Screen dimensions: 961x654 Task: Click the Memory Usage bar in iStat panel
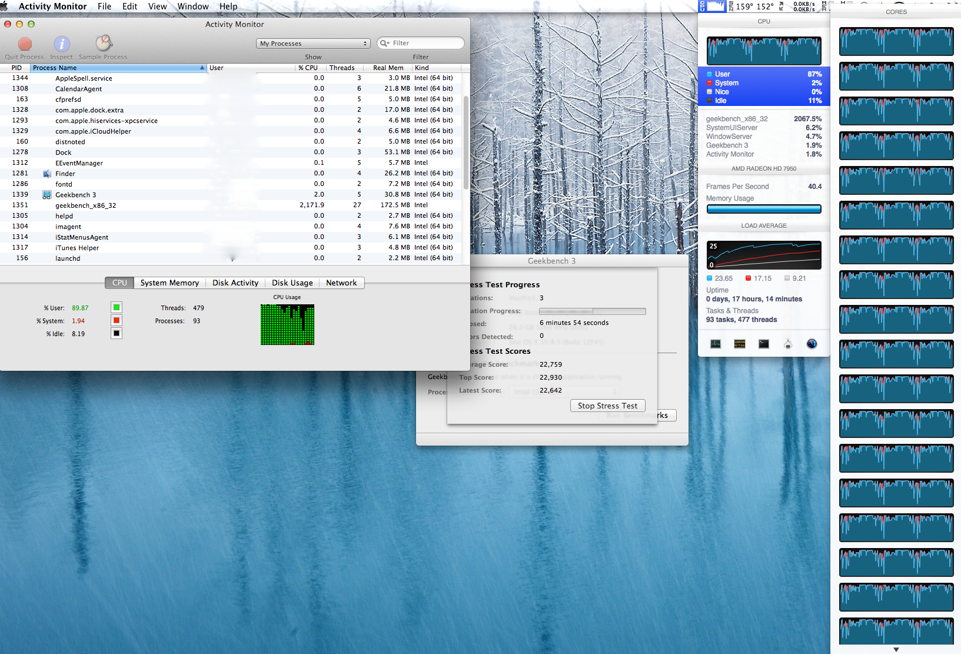[x=764, y=209]
